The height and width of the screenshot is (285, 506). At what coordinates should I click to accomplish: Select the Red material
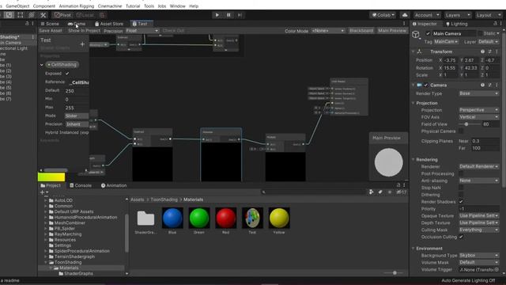[225, 218]
